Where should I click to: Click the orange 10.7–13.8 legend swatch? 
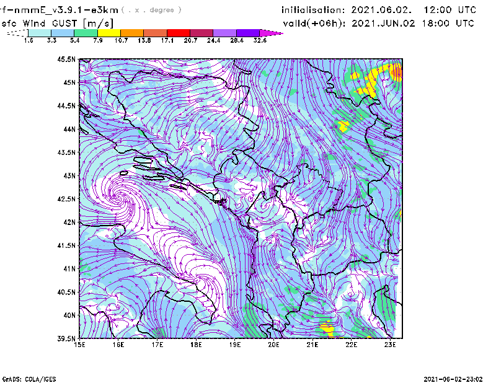pos(132,33)
